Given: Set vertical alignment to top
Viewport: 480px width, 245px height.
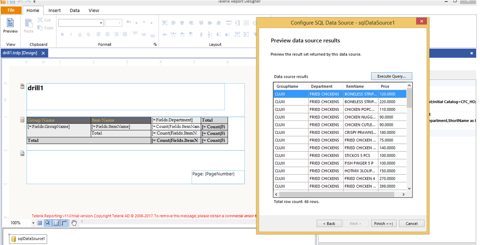Looking at the screenshot, I should (135, 33).
